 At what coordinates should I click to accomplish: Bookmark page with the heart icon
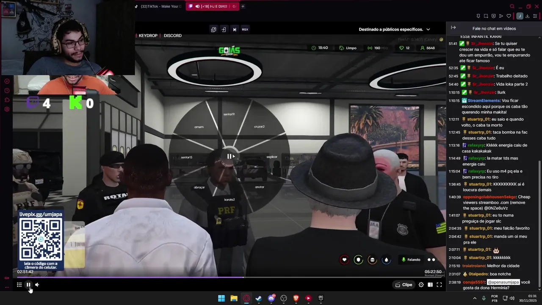[x=509, y=16]
